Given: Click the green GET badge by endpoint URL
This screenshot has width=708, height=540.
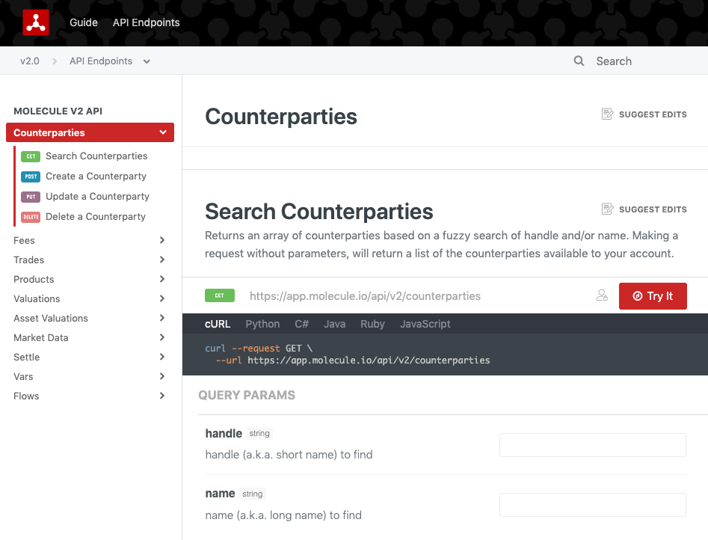Looking at the screenshot, I should coord(220,295).
